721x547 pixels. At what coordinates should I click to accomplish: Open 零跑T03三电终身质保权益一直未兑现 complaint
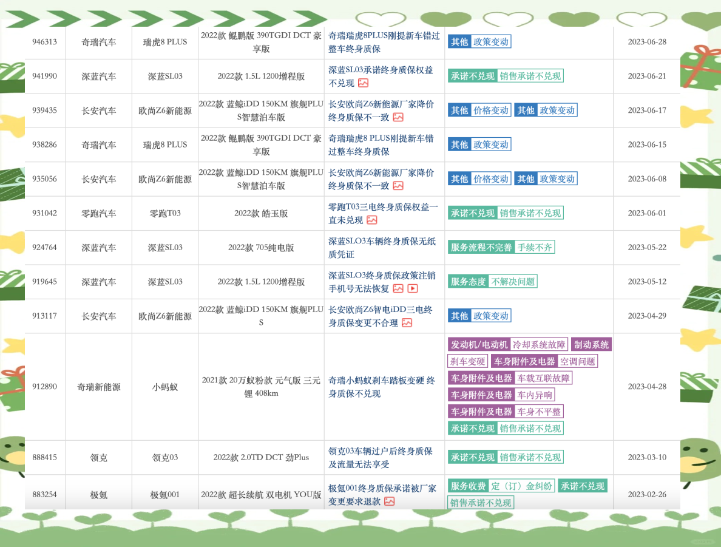pyautogui.click(x=383, y=214)
